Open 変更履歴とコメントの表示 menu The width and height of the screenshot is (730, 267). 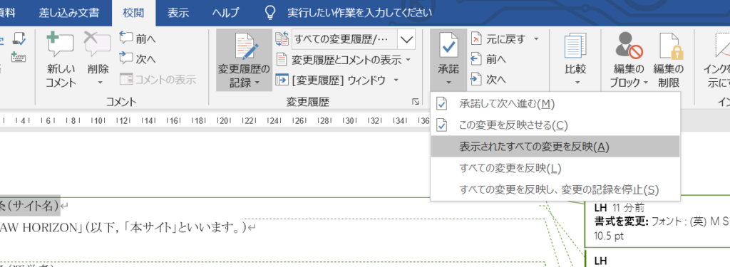(344, 60)
